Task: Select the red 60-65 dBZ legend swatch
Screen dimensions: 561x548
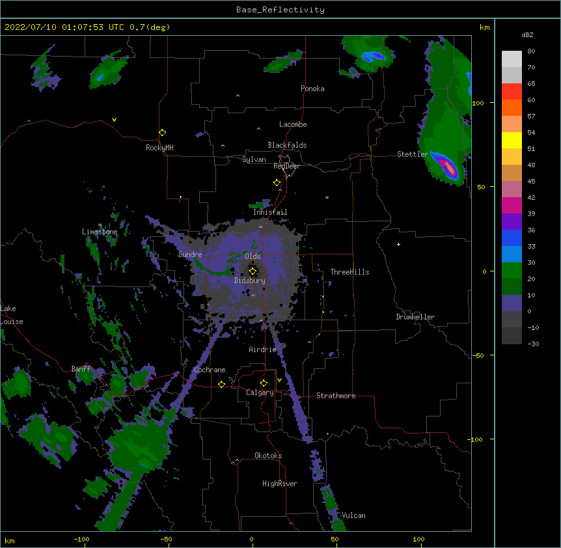Action: (512, 92)
